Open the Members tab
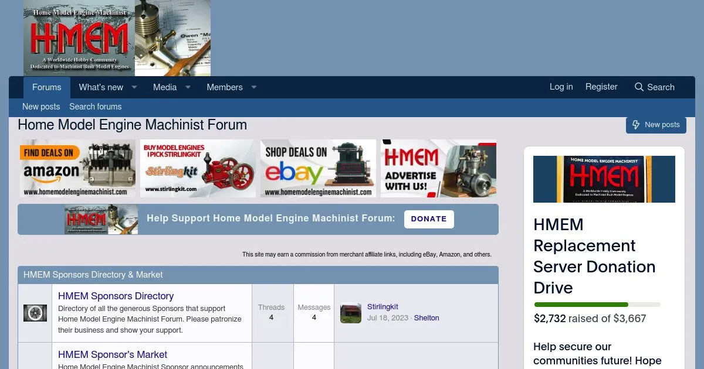This screenshot has width=704, height=369. pos(225,87)
